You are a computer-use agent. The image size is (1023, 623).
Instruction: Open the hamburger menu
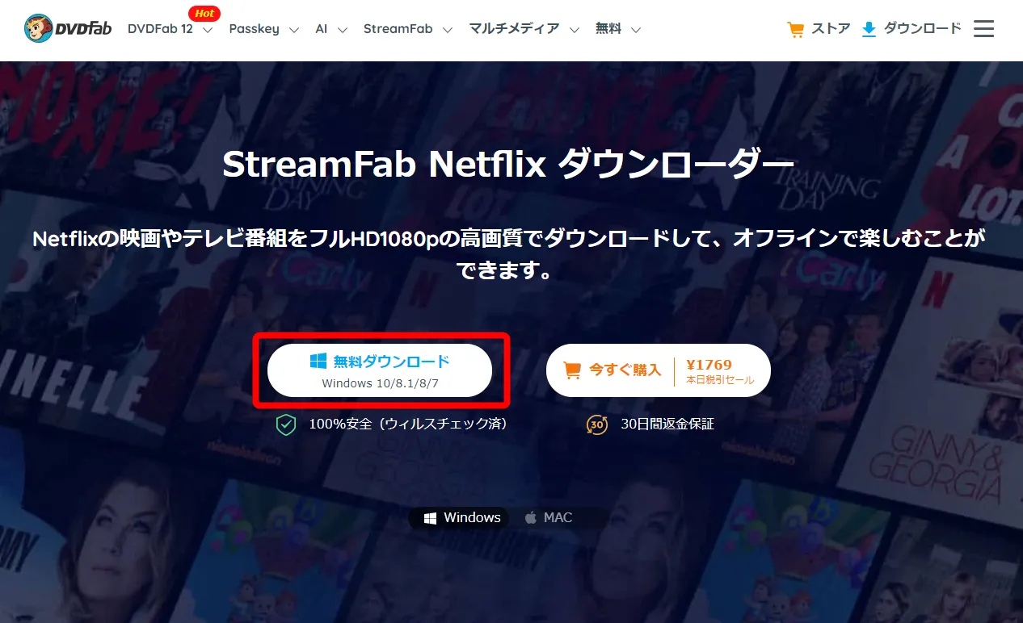click(983, 29)
